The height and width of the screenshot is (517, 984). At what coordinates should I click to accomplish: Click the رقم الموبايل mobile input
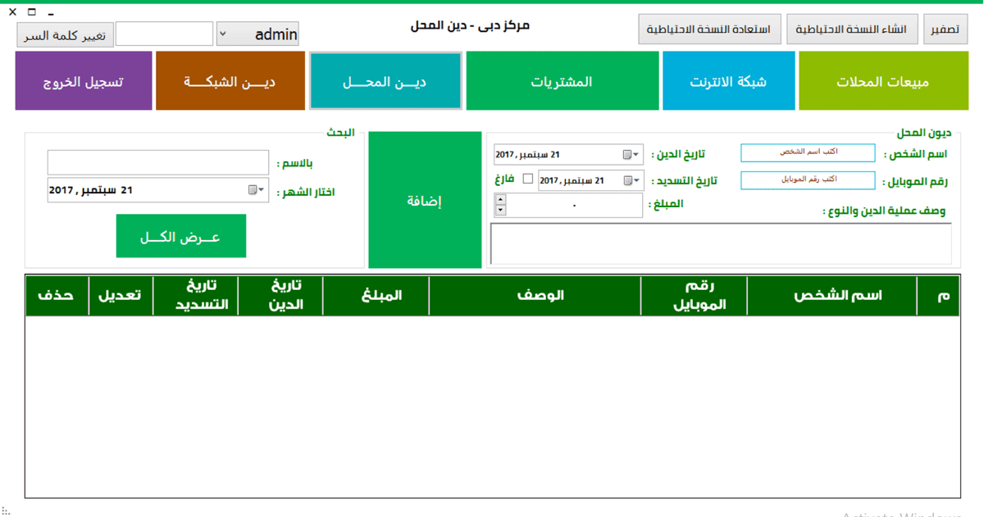click(808, 180)
